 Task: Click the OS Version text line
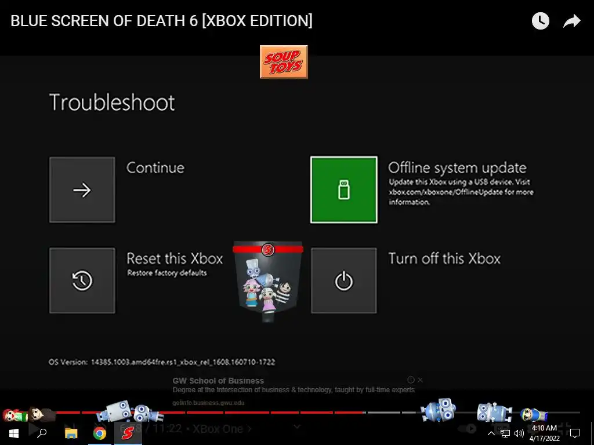tap(162, 362)
